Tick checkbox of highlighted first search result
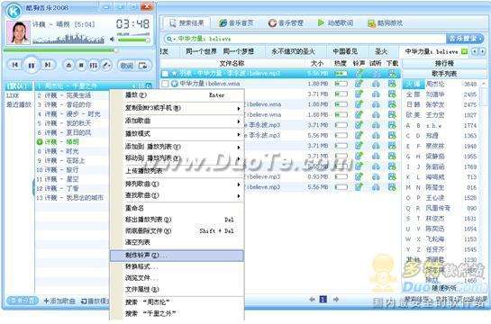 coord(165,74)
